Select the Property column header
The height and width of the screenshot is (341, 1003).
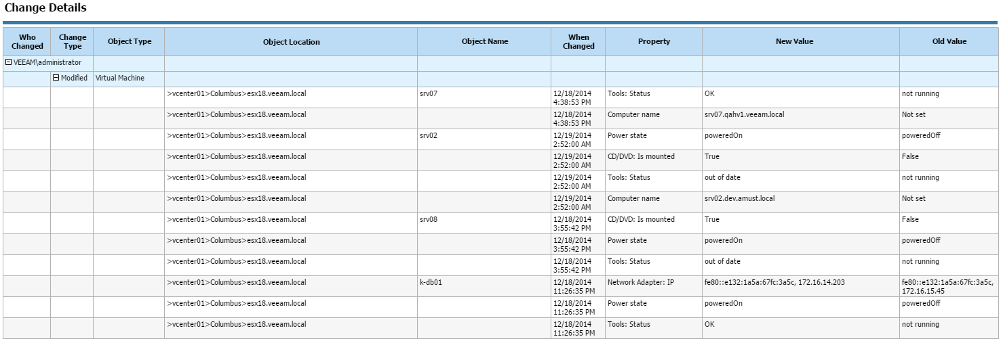[x=654, y=42]
